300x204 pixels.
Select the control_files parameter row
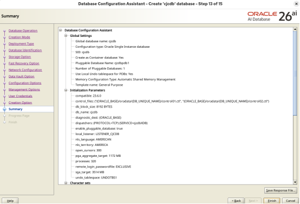[x=172, y=101]
